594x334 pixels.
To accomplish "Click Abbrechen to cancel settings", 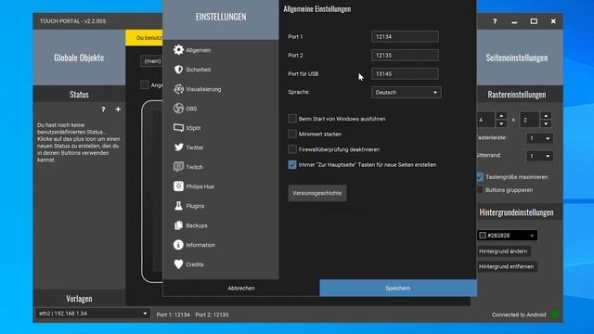I will point(241,289).
